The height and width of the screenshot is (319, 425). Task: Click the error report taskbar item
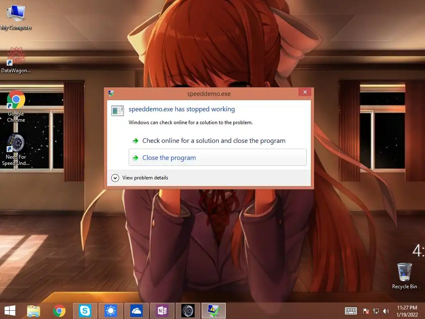(214, 311)
